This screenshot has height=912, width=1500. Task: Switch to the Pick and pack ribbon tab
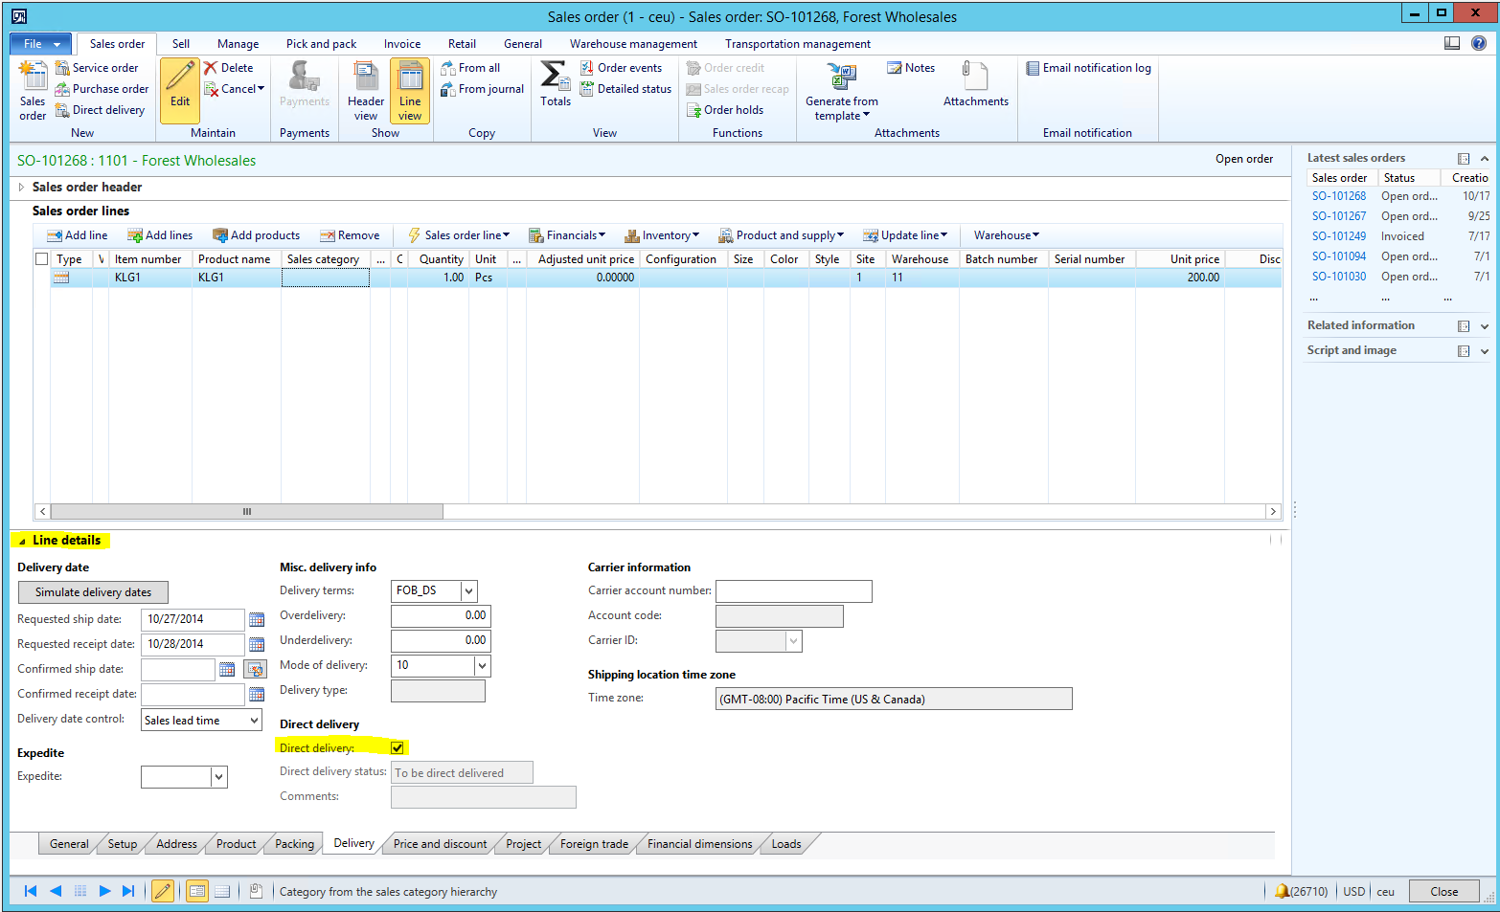coord(321,44)
